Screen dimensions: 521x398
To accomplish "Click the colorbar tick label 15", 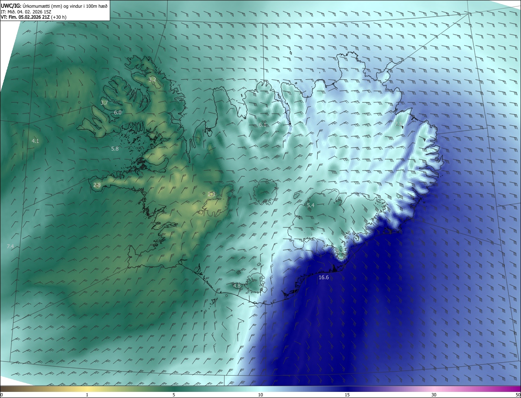I will (x=347, y=395).
